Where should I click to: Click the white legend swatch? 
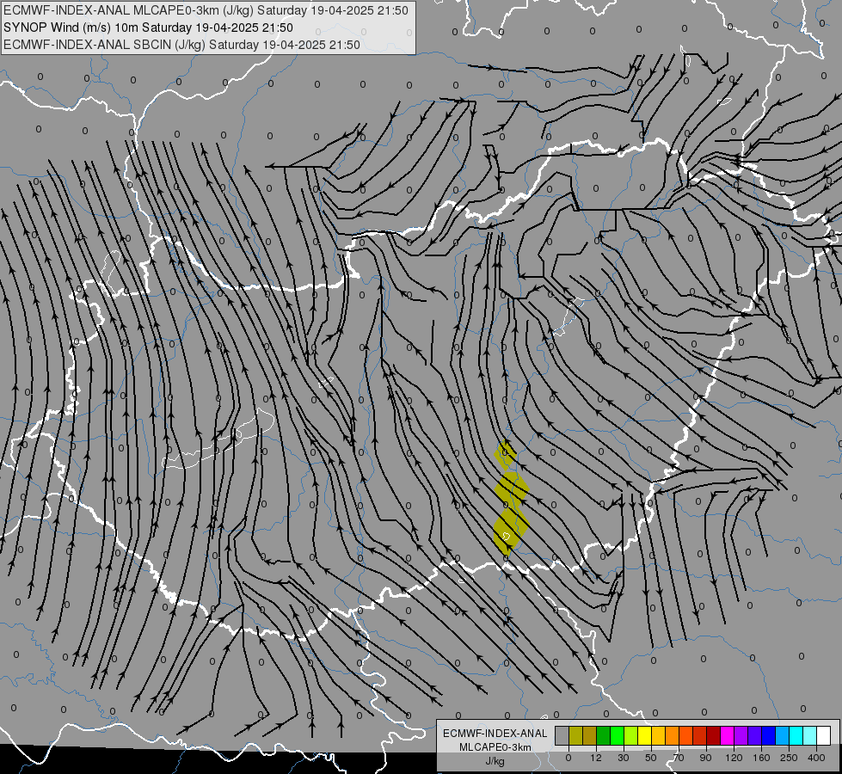[x=824, y=735]
